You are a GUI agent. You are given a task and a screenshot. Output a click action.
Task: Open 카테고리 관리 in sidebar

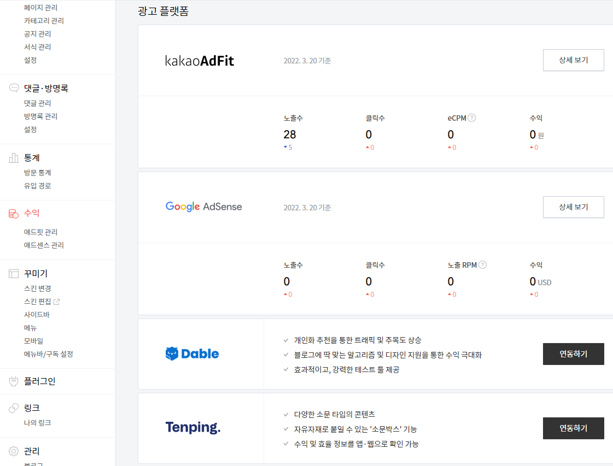point(44,21)
